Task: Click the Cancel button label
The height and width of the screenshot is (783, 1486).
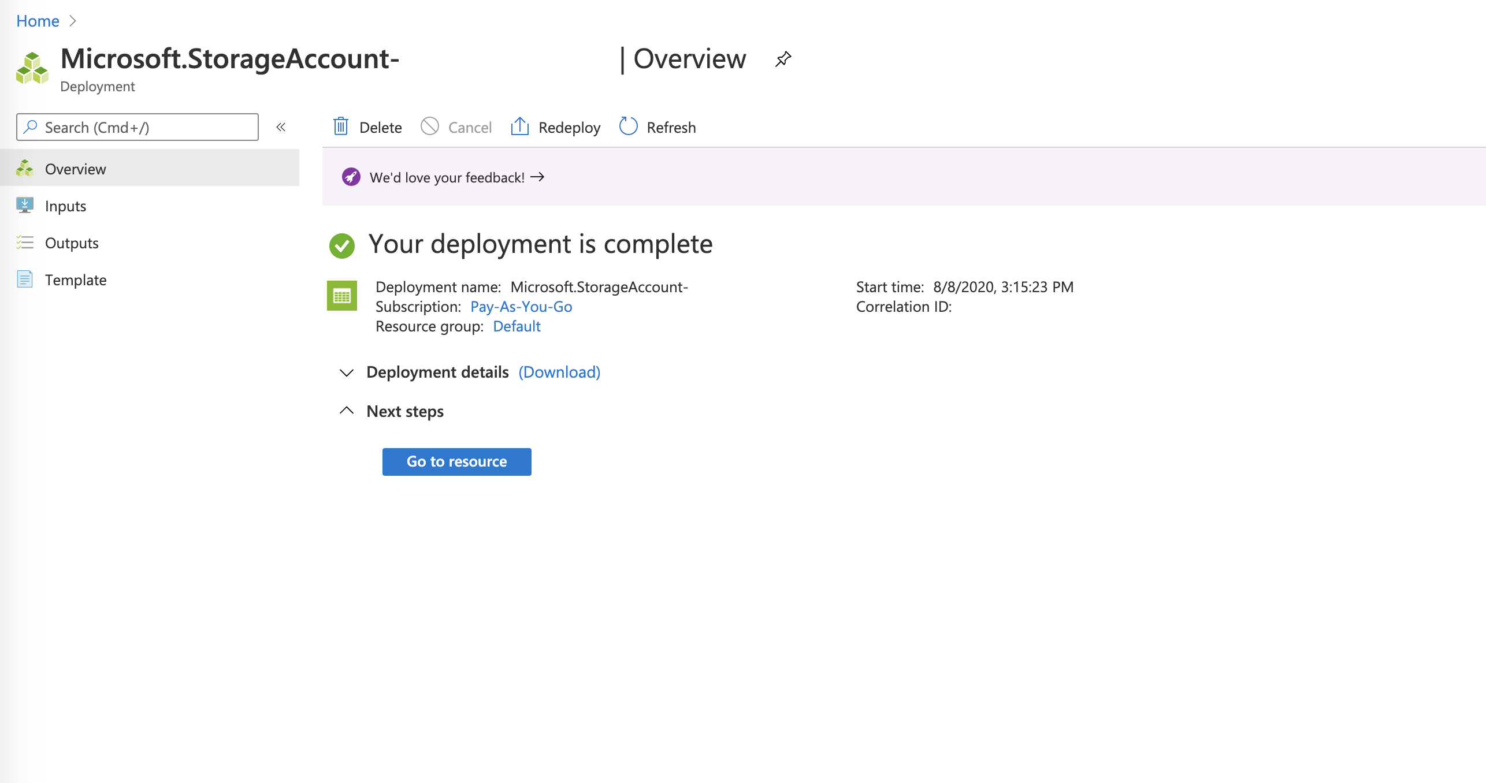Action: pyautogui.click(x=470, y=128)
